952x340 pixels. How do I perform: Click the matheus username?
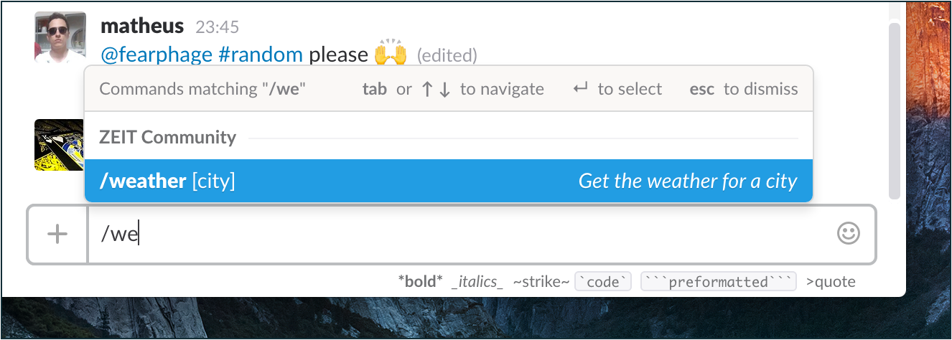[x=144, y=27]
